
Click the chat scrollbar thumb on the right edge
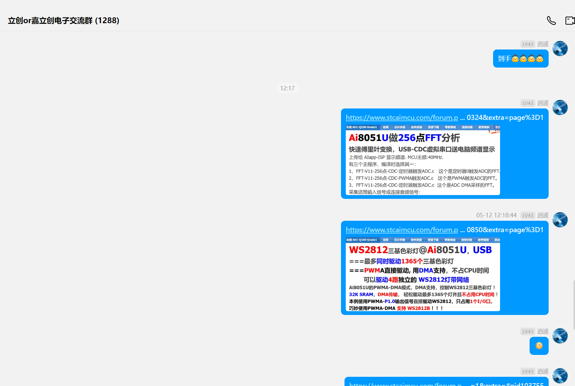point(574,304)
